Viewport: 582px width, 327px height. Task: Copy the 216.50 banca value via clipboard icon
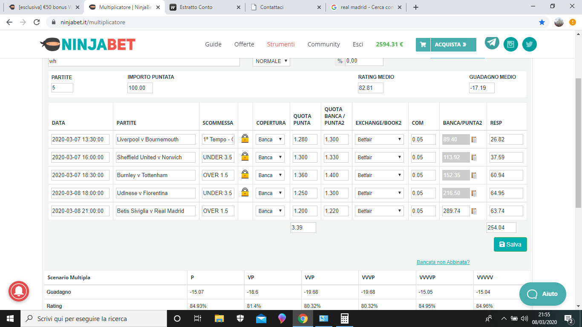coord(474,193)
